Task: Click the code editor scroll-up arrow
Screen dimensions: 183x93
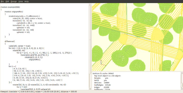Action: pyautogui.click(x=90, y=4)
